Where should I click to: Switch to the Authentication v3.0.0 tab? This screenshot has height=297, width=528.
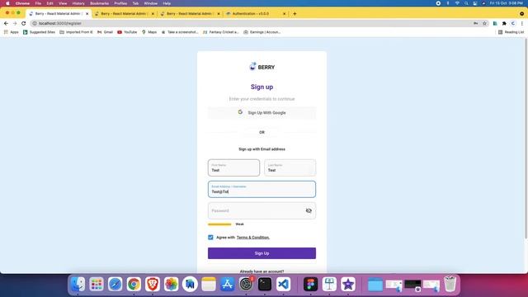click(255, 13)
